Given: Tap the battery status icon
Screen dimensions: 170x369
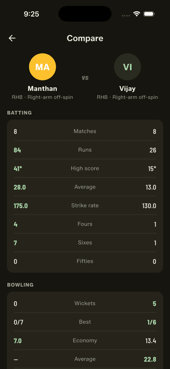Looking at the screenshot, I should click(x=149, y=14).
